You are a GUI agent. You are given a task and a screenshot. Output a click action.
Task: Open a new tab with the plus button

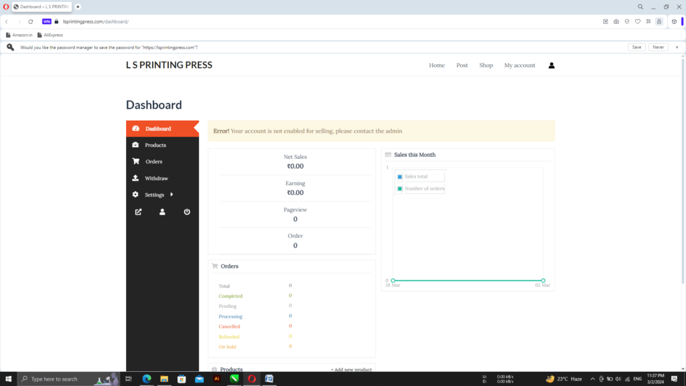pos(78,7)
